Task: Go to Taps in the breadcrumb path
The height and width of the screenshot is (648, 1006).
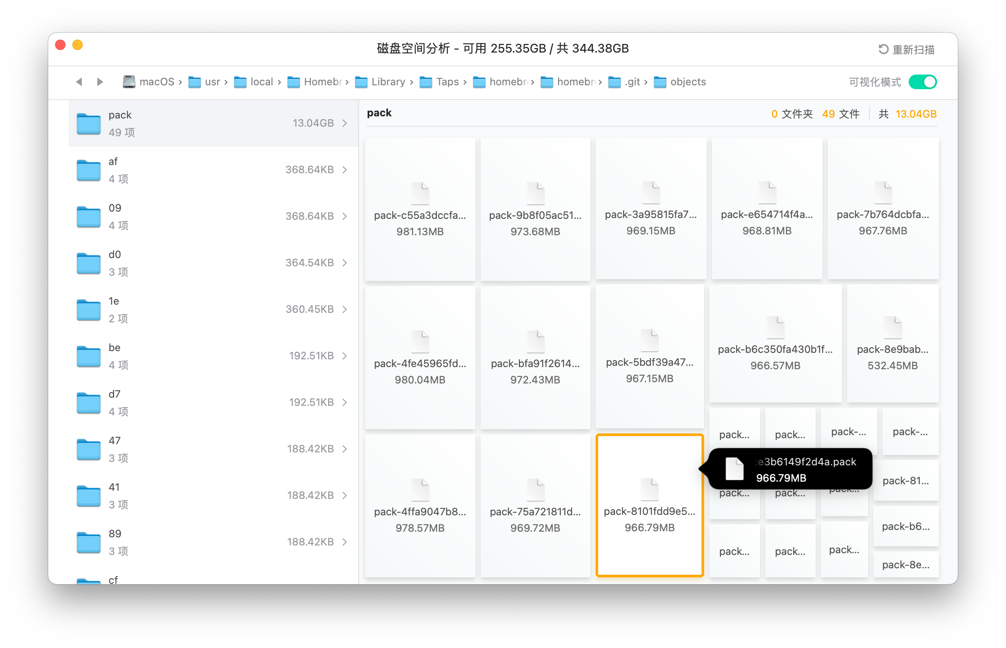Action: point(447,82)
